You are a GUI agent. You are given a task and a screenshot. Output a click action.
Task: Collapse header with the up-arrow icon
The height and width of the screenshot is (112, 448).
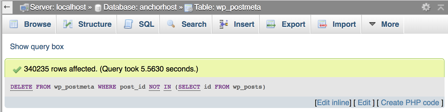click(x=441, y=7)
